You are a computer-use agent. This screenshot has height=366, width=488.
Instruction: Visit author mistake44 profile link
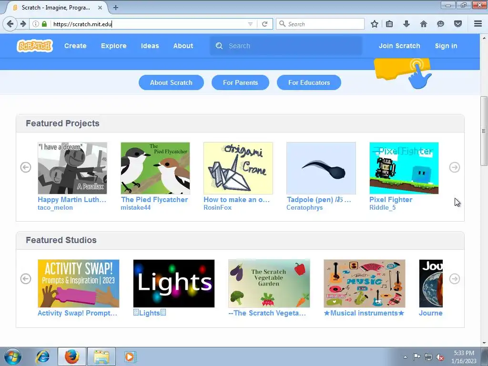point(136,208)
